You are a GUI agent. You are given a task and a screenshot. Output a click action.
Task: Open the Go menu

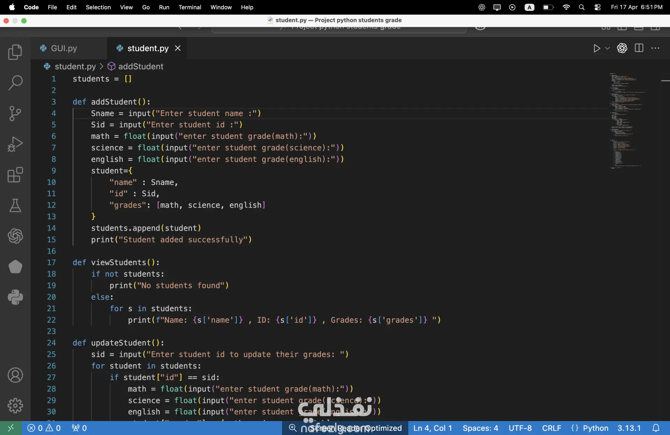tap(146, 7)
